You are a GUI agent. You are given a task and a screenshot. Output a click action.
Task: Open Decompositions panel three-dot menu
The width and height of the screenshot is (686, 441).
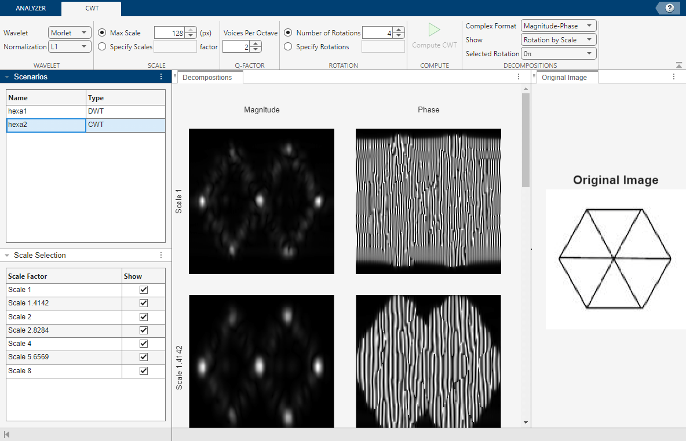tap(519, 77)
